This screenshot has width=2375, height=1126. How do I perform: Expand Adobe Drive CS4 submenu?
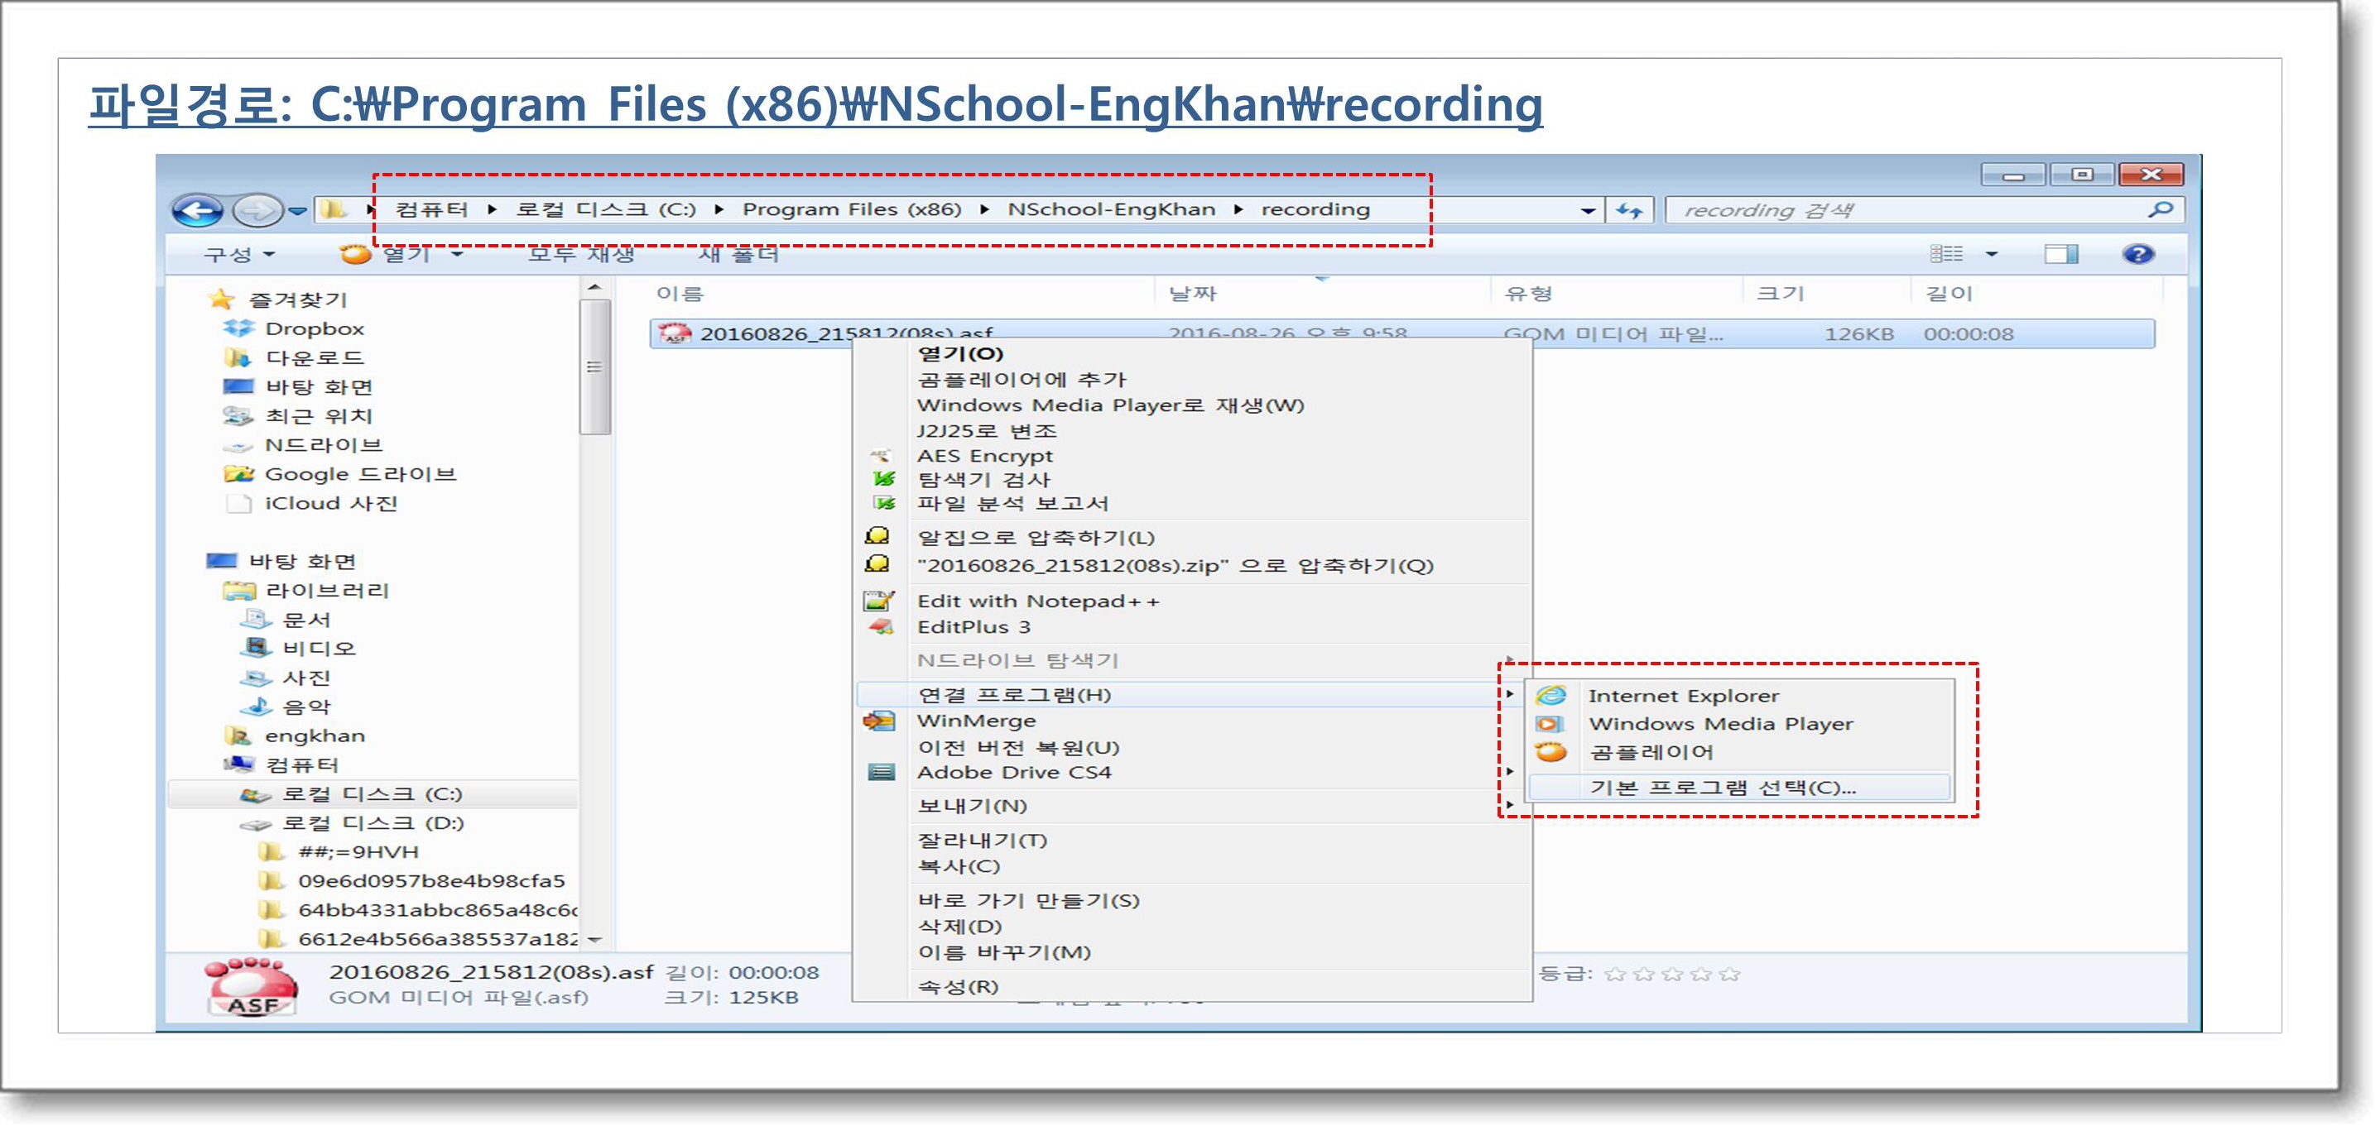(x=1014, y=772)
